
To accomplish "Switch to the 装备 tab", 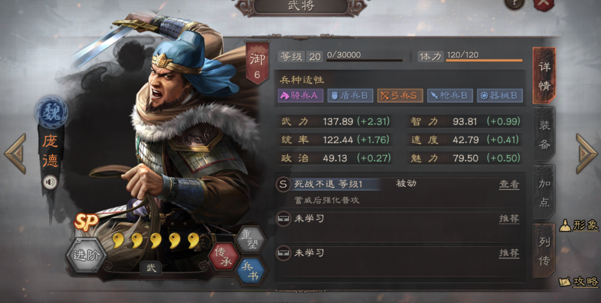I will click(x=544, y=134).
